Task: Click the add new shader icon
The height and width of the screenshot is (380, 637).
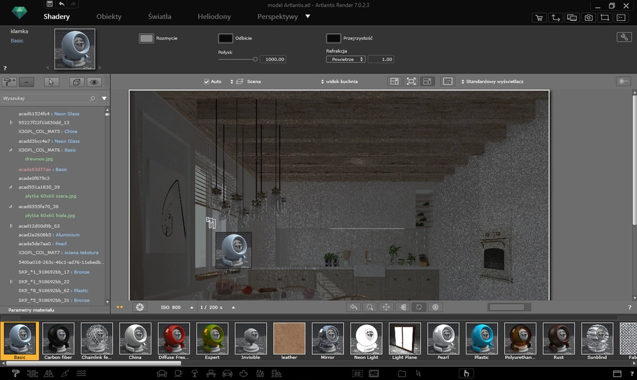Action: pos(9,82)
